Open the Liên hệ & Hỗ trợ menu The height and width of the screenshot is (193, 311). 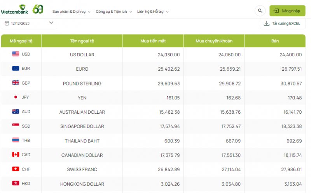click(x=153, y=12)
